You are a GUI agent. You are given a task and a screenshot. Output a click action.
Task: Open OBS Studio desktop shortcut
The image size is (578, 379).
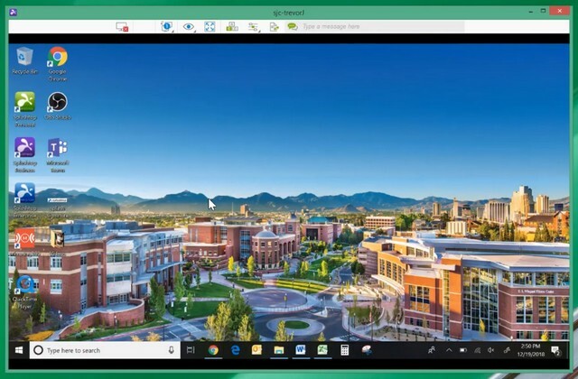click(57, 102)
